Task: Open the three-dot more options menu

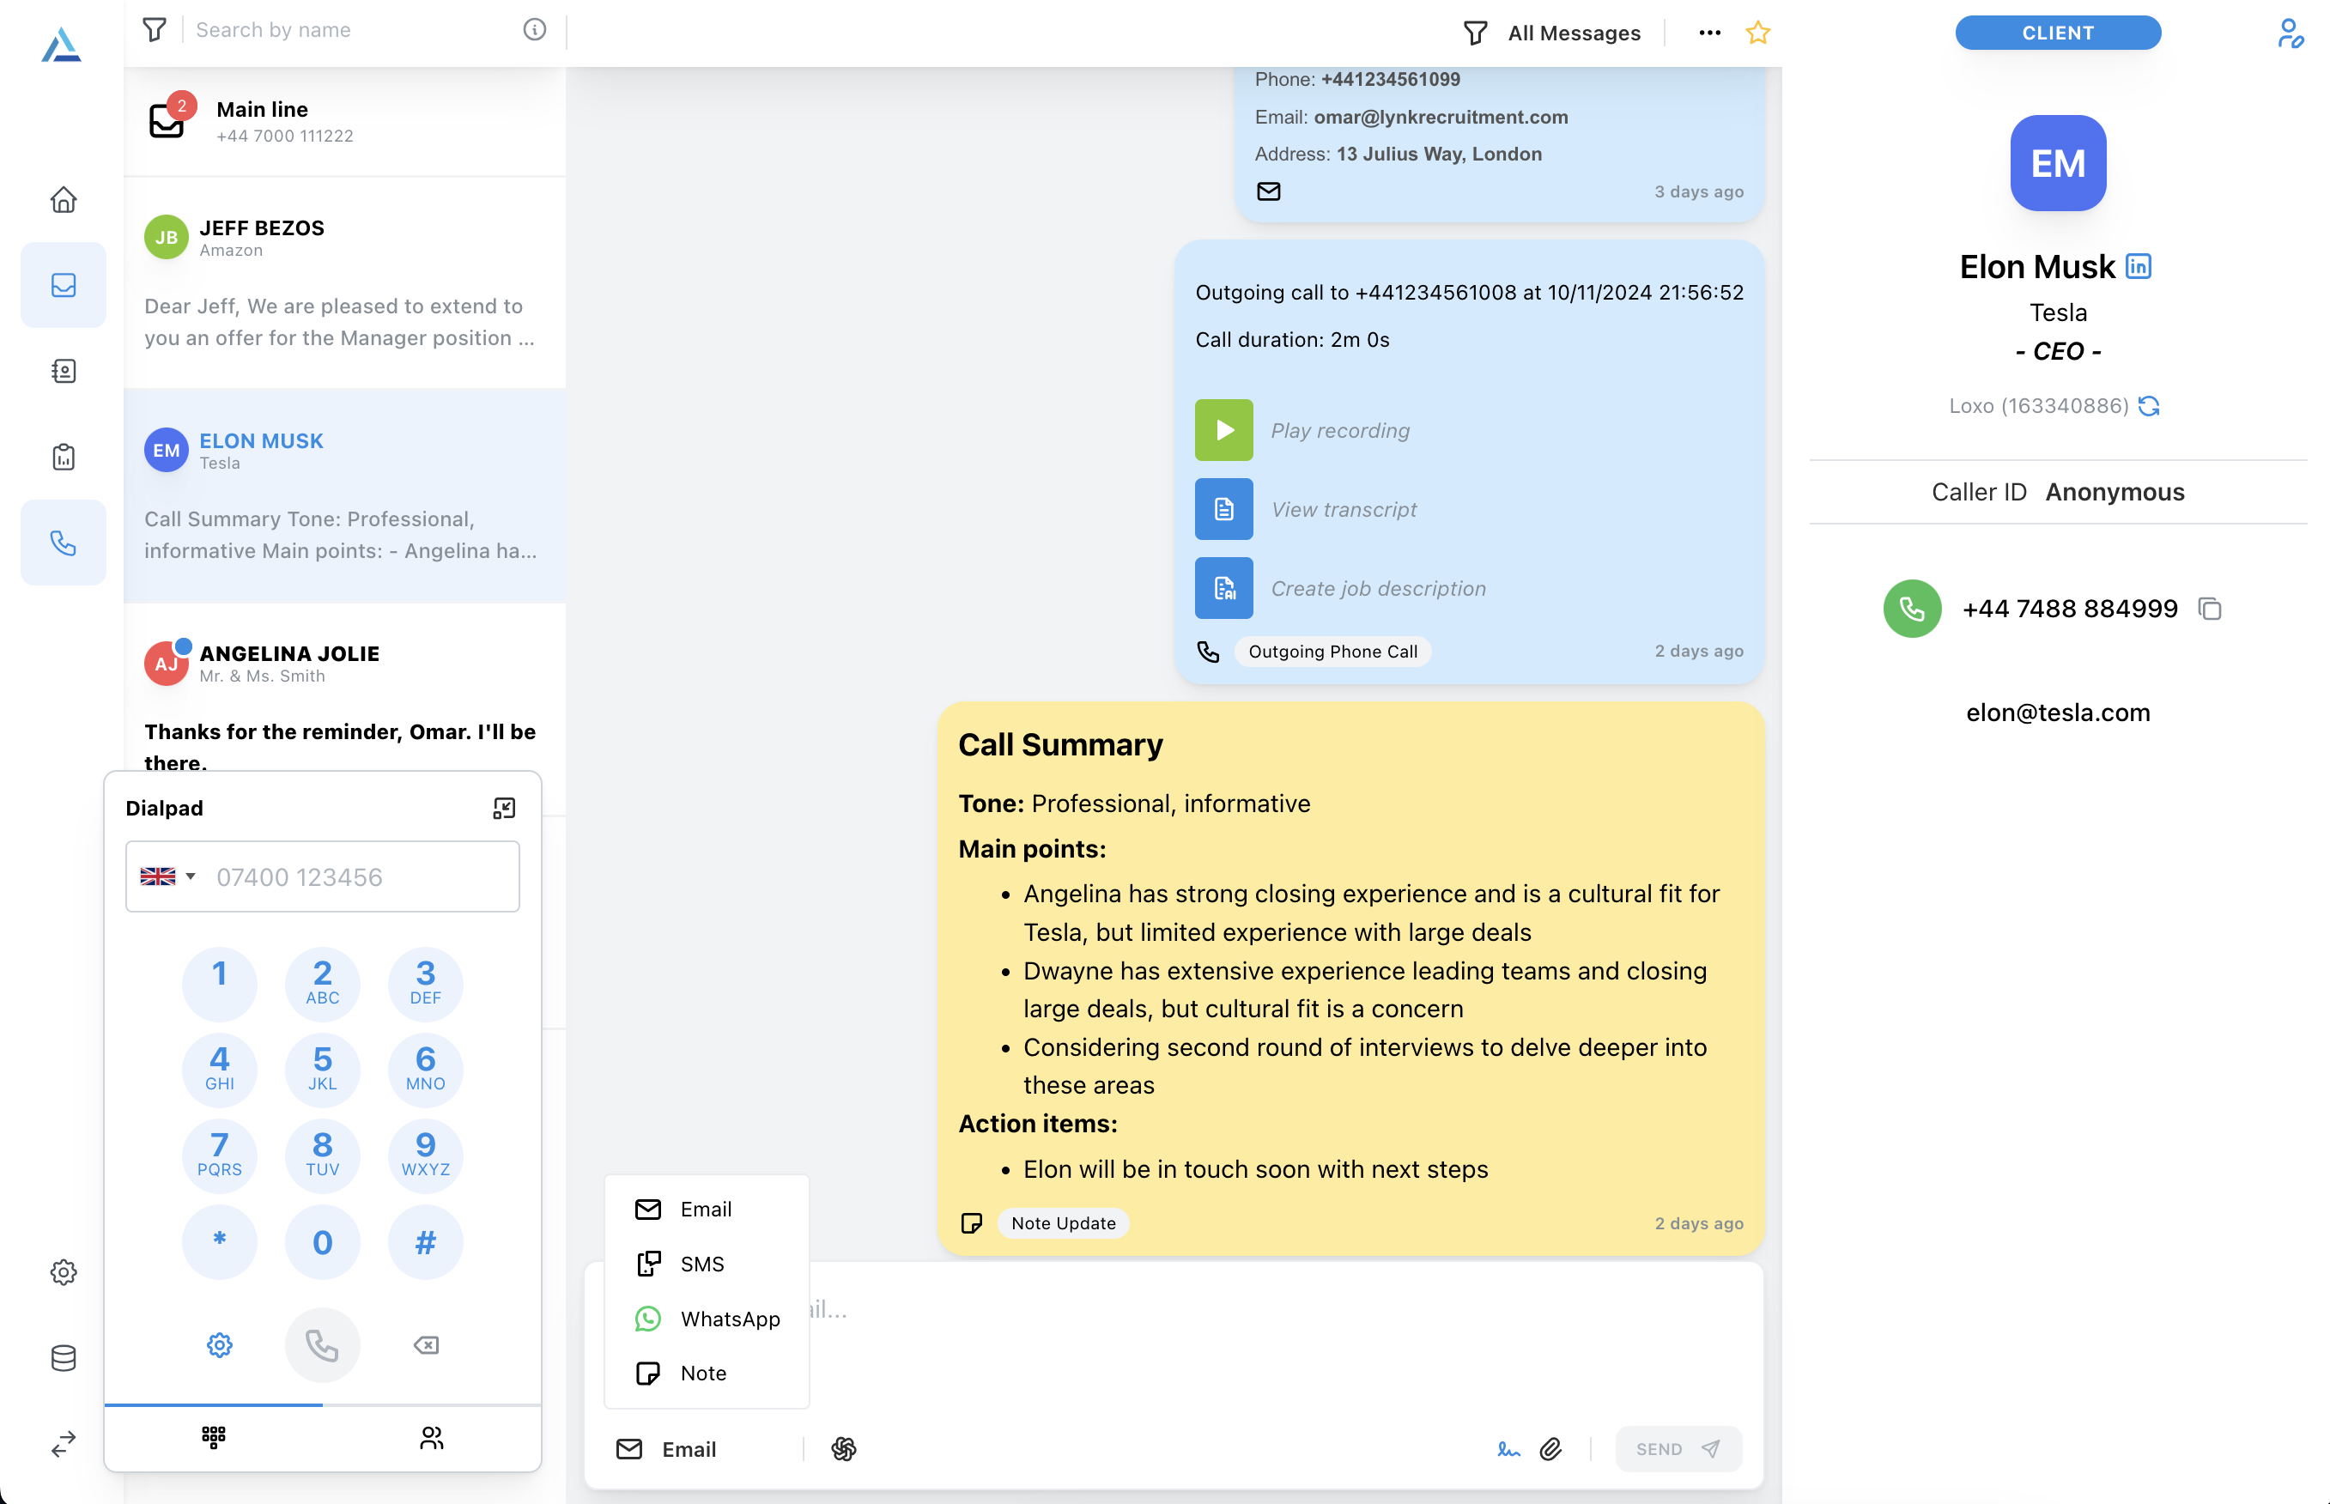Action: 1709,33
